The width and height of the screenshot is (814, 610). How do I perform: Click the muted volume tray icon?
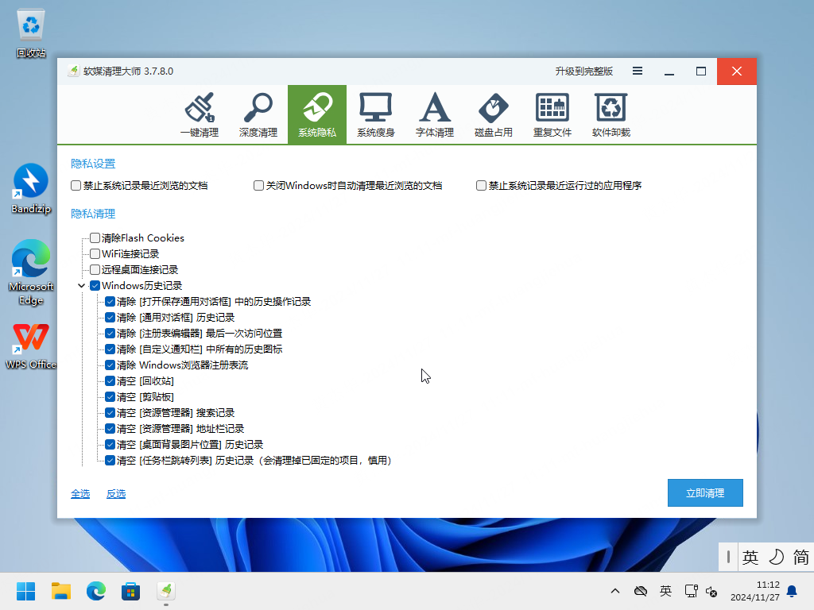coord(711,591)
